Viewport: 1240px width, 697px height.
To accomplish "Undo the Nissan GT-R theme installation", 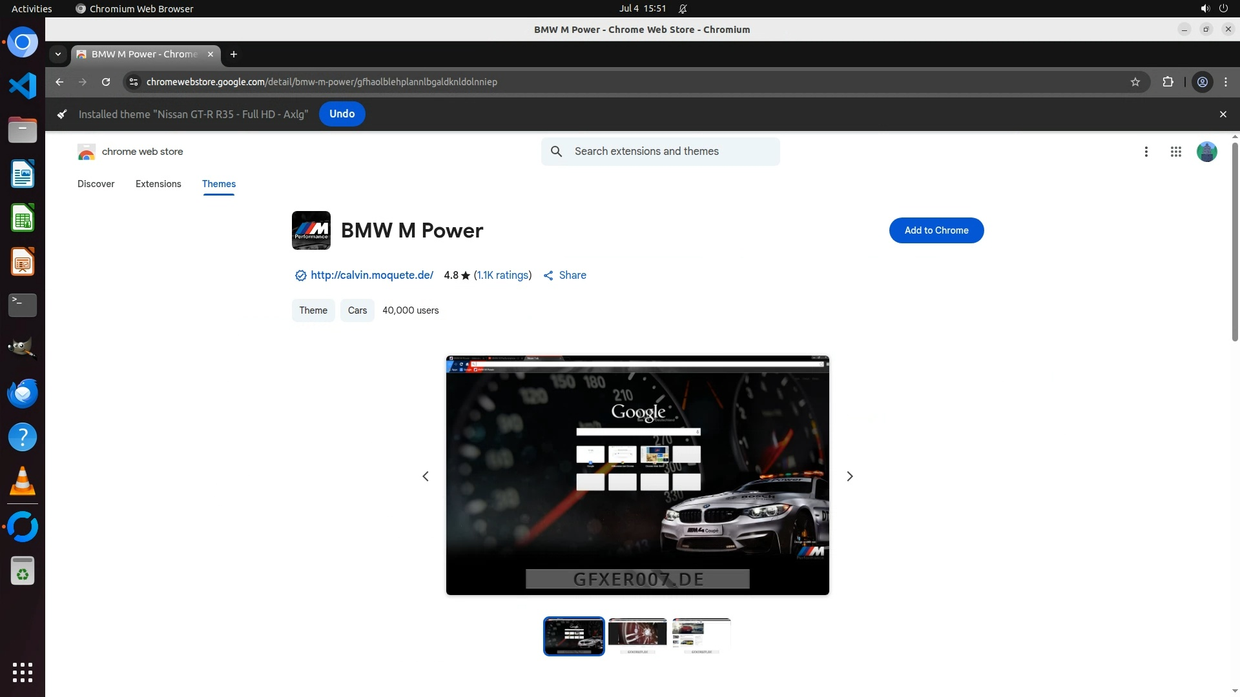I will pos(342,114).
